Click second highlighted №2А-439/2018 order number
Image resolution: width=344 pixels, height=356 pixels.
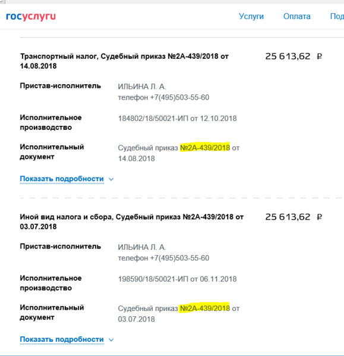205,309
